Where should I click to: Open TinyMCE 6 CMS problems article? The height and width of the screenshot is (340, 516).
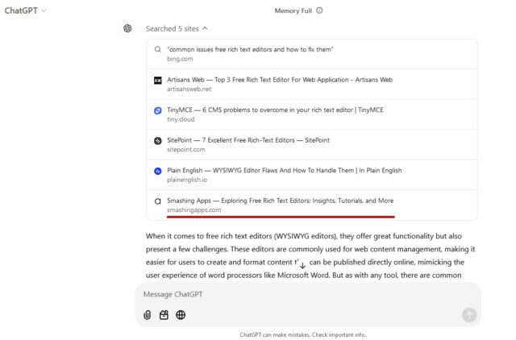(275, 110)
